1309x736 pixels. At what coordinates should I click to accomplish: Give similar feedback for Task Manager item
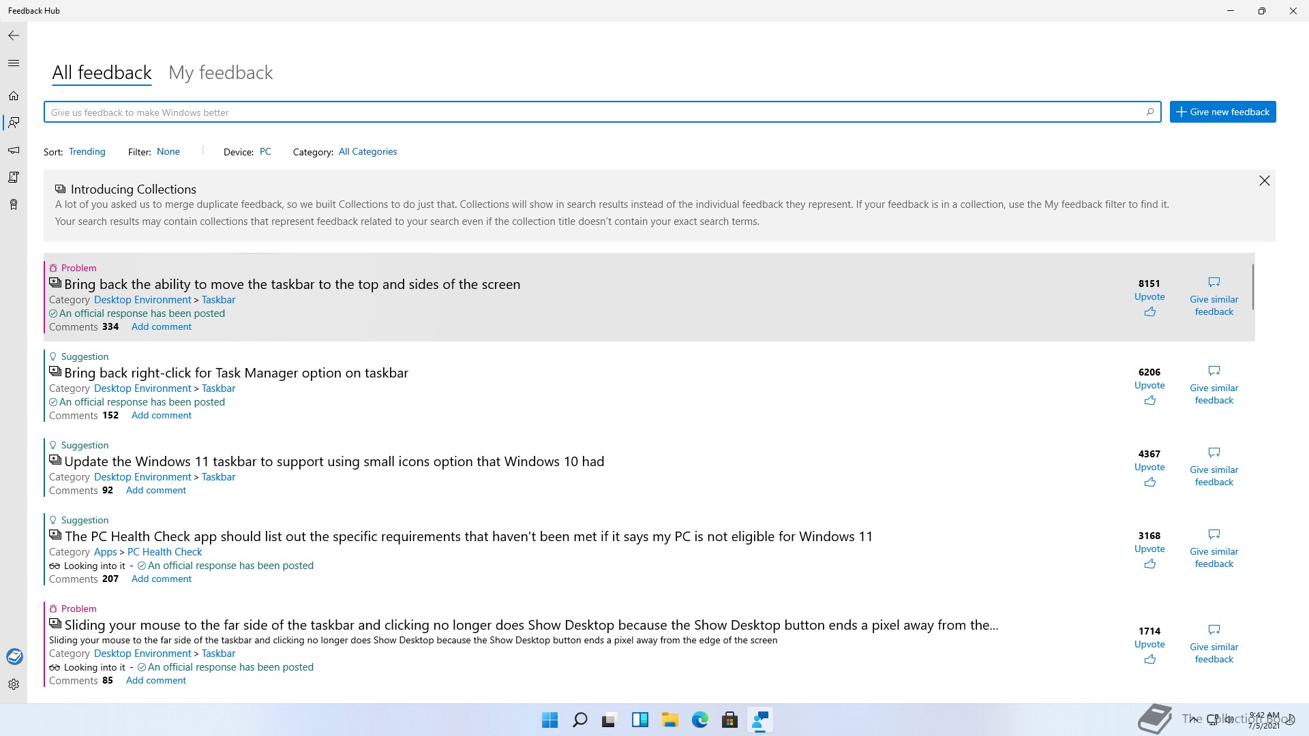(1214, 386)
